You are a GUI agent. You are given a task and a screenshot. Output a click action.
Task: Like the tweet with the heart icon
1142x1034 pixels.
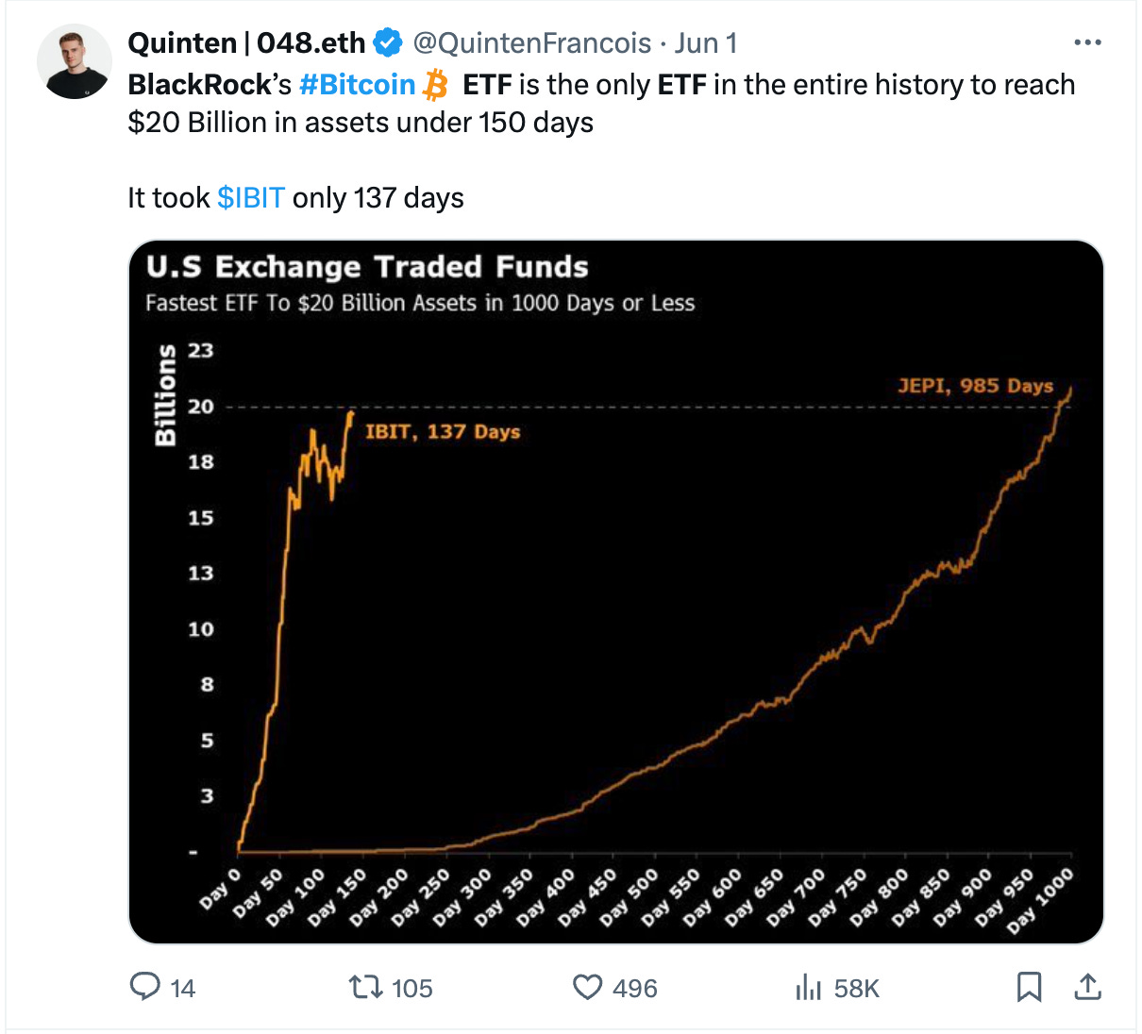(x=587, y=987)
